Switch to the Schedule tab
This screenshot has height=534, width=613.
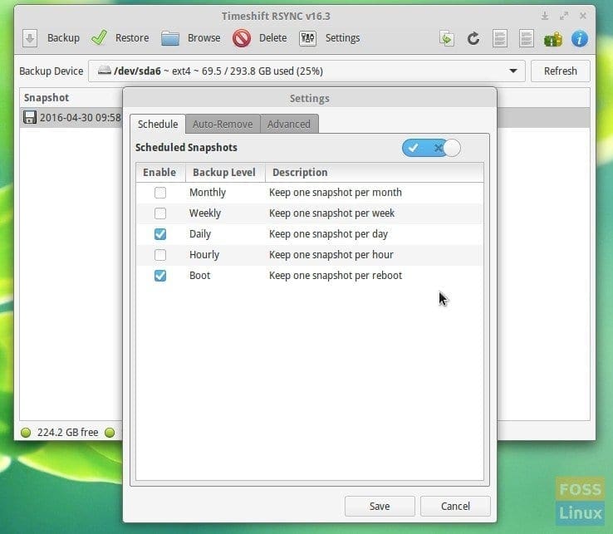pos(158,124)
